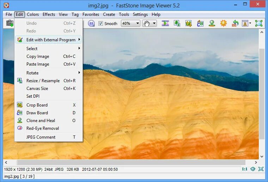
Task: Click the best fit icon in status bar
Action: coord(252,169)
